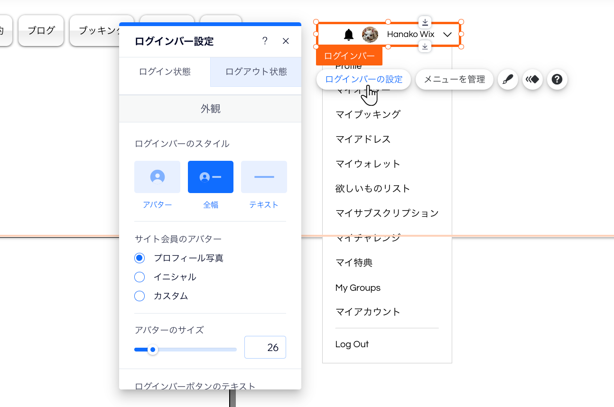
Task: Select the イニシャル avatar option
Action: coord(140,277)
